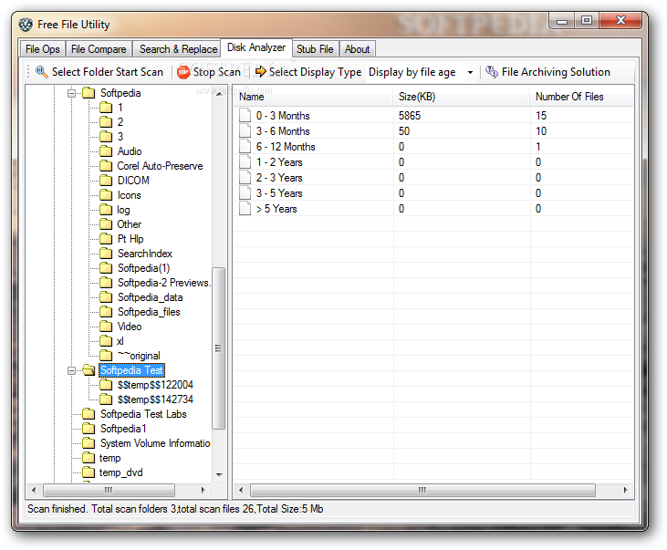The width and height of the screenshot is (667, 550).
Task: Click the file icon beside 1 - 2 Years
Action: click(x=245, y=161)
